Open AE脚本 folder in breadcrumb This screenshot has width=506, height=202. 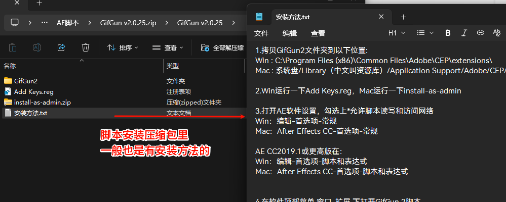(x=68, y=23)
